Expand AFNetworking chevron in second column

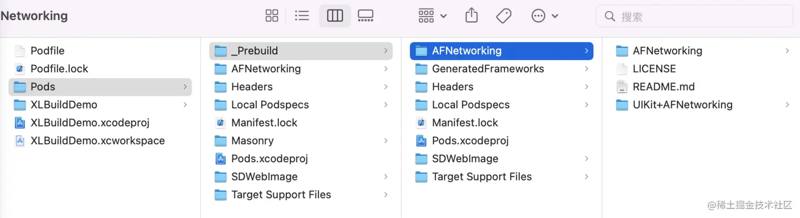[386, 69]
